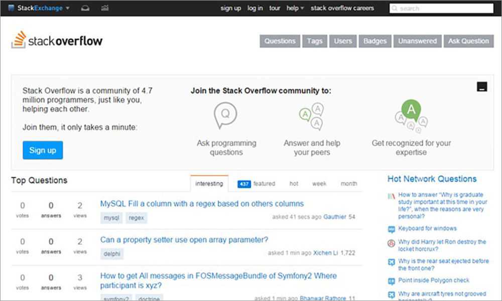The width and height of the screenshot is (502, 301).
Task: Select the 'month' tab
Action: [x=349, y=184]
